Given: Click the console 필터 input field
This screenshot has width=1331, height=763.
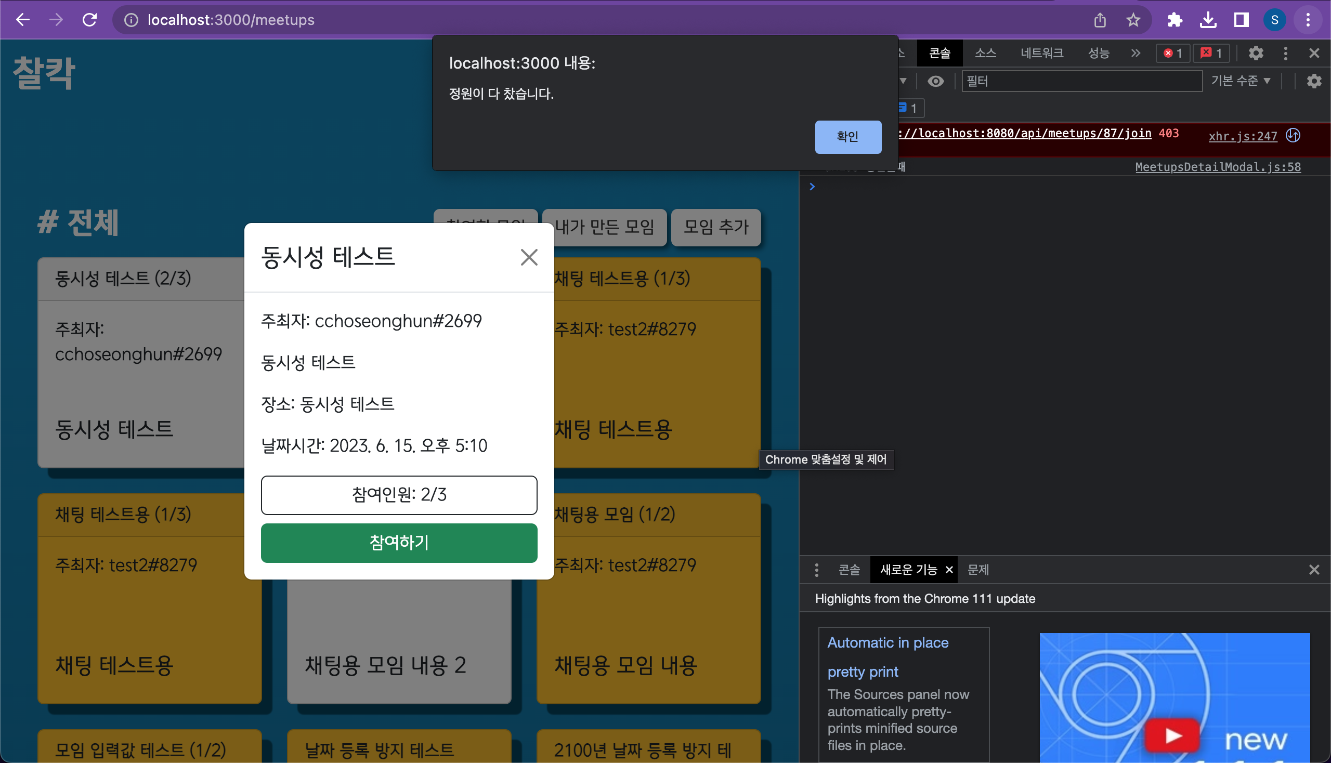Looking at the screenshot, I should [x=1081, y=81].
